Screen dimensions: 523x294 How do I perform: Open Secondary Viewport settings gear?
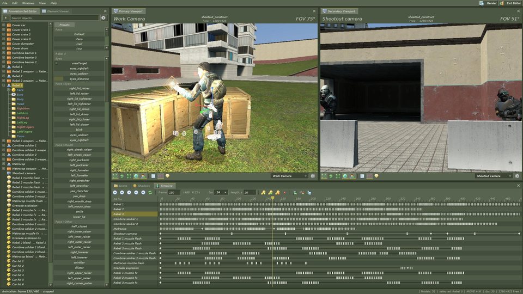[517, 176]
